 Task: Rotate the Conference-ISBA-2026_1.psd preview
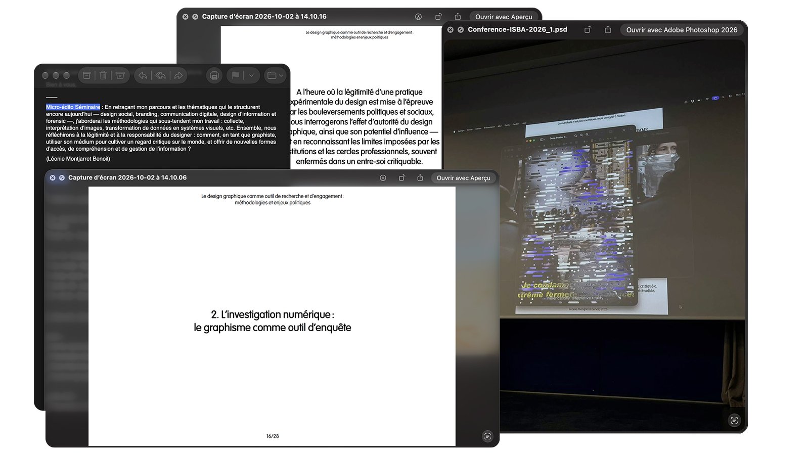click(588, 30)
